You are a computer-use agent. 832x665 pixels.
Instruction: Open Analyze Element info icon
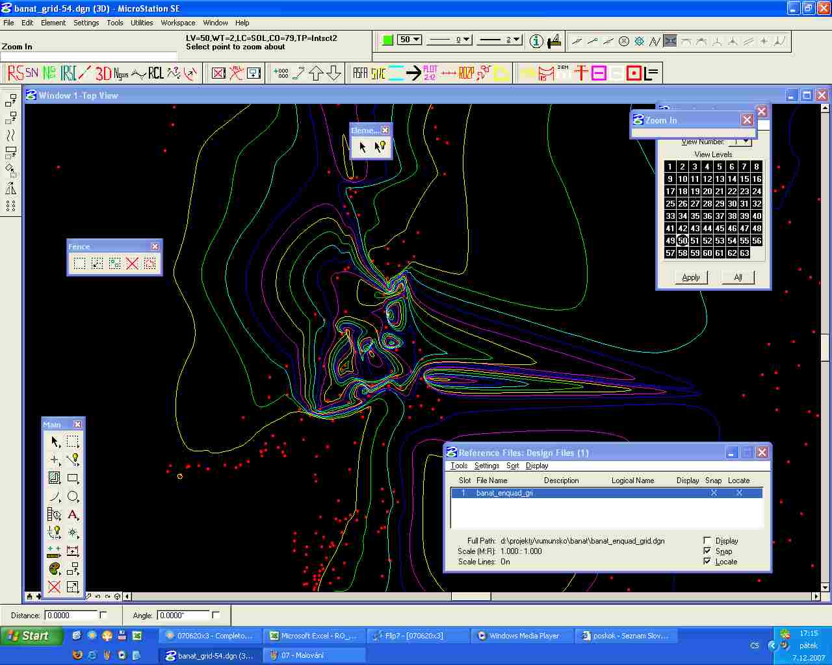[536, 41]
